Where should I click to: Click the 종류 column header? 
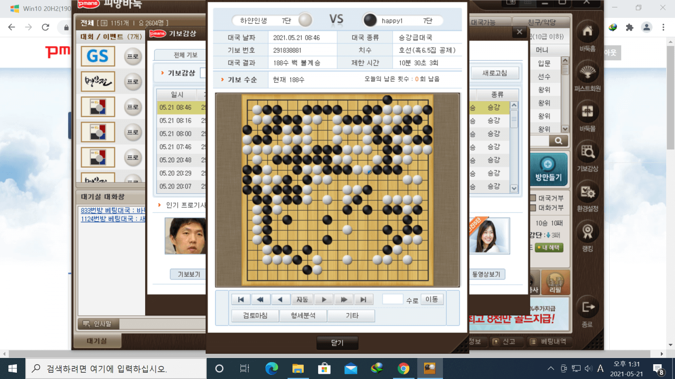click(x=497, y=95)
